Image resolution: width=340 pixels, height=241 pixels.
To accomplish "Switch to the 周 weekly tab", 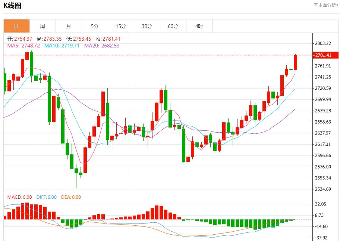I will click(x=42, y=26).
